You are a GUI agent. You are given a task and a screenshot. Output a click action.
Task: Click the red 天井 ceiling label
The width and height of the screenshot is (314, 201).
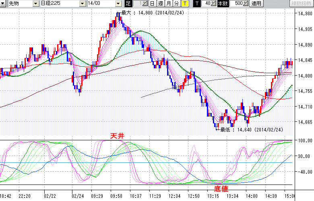coord(118,137)
